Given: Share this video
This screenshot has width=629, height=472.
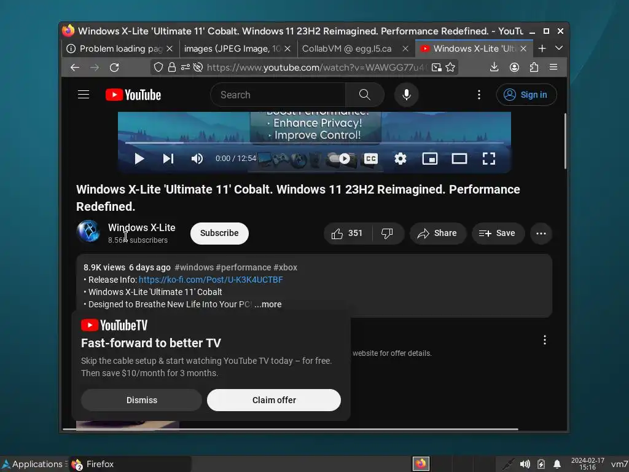Looking at the screenshot, I should pyautogui.click(x=437, y=233).
